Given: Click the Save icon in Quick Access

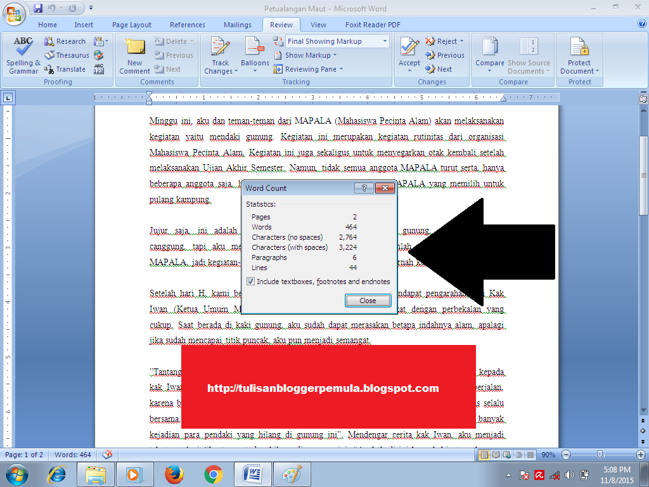Looking at the screenshot, I should click(x=38, y=8).
